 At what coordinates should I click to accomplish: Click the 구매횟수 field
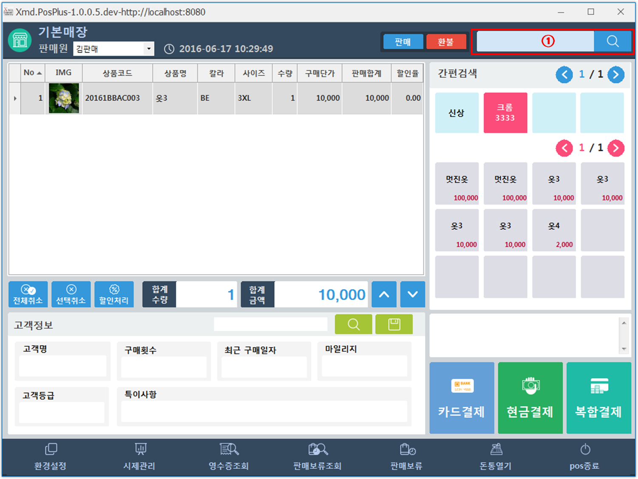pyautogui.click(x=164, y=367)
